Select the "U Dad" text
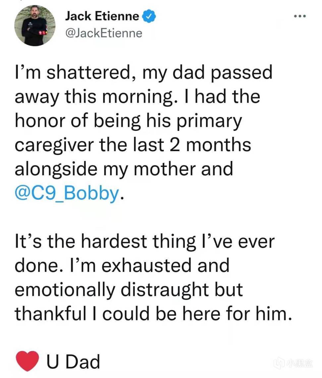 pyautogui.click(x=73, y=362)
